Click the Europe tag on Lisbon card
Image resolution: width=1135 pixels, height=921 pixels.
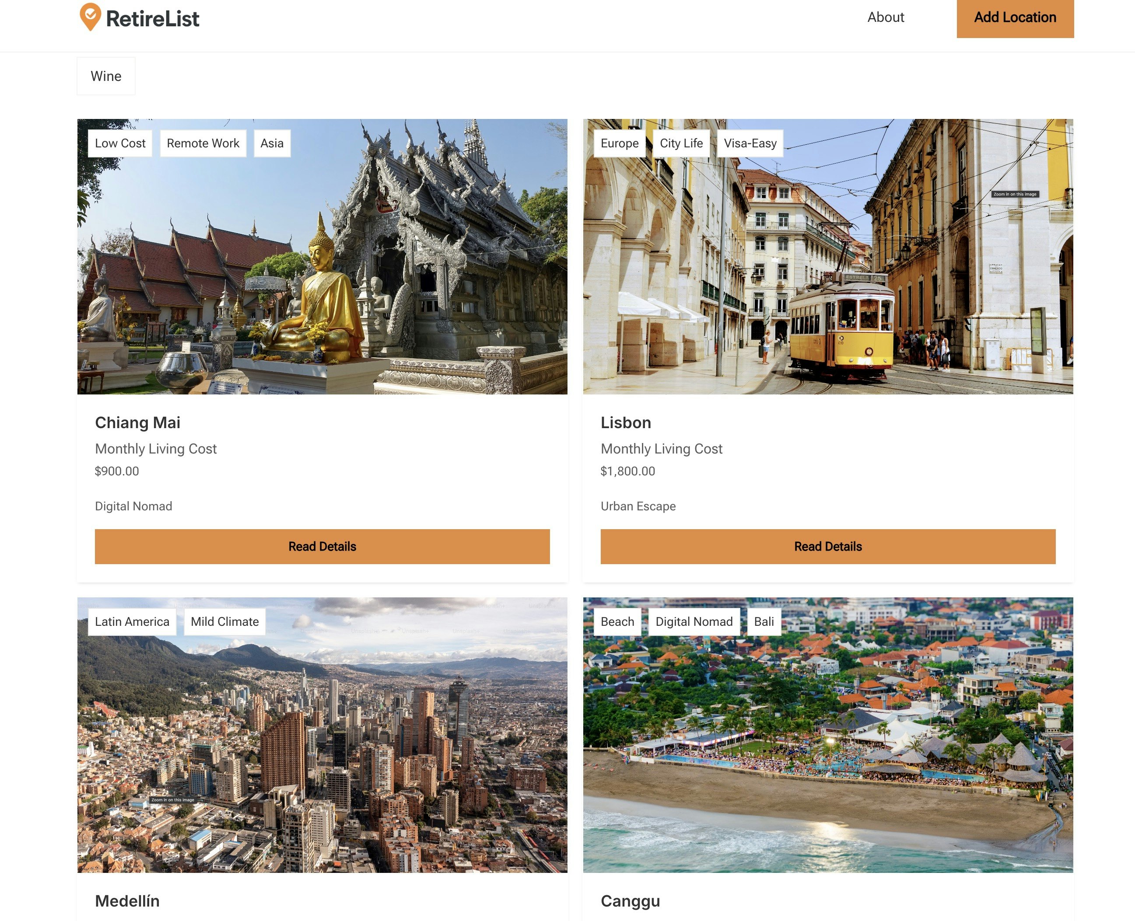[619, 143]
